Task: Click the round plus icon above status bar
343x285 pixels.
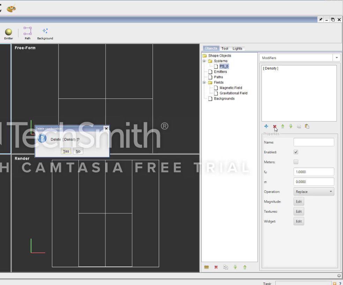Action: [339, 276]
